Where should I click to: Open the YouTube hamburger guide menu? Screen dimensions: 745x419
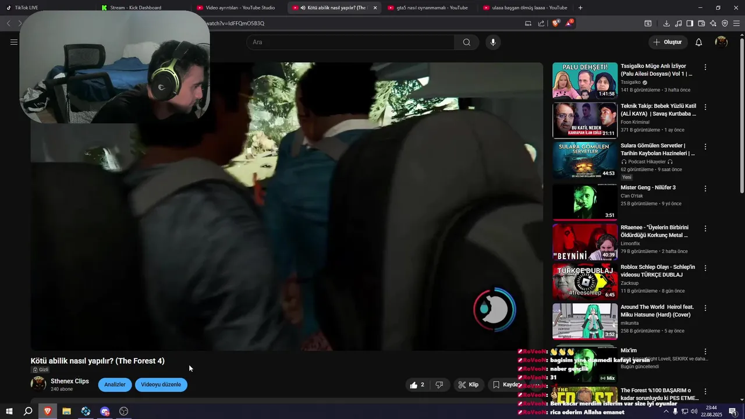pos(14,42)
